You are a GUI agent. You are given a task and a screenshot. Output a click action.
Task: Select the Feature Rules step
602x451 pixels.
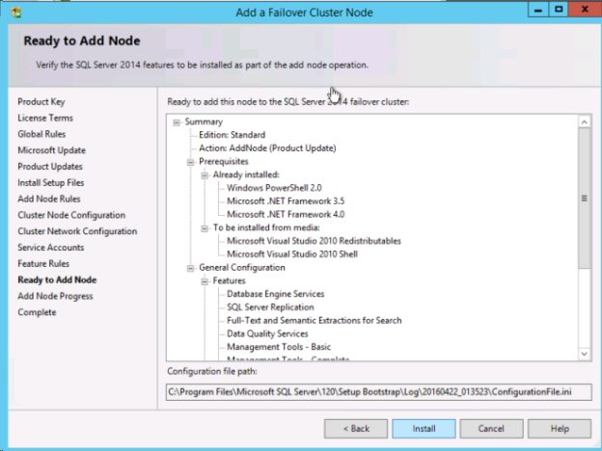(x=43, y=263)
